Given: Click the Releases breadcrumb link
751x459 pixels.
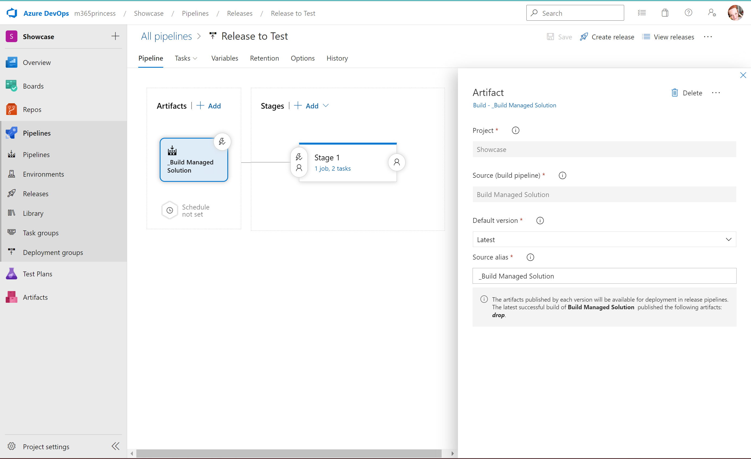Looking at the screenshot, I should click(x=240, y=13).
